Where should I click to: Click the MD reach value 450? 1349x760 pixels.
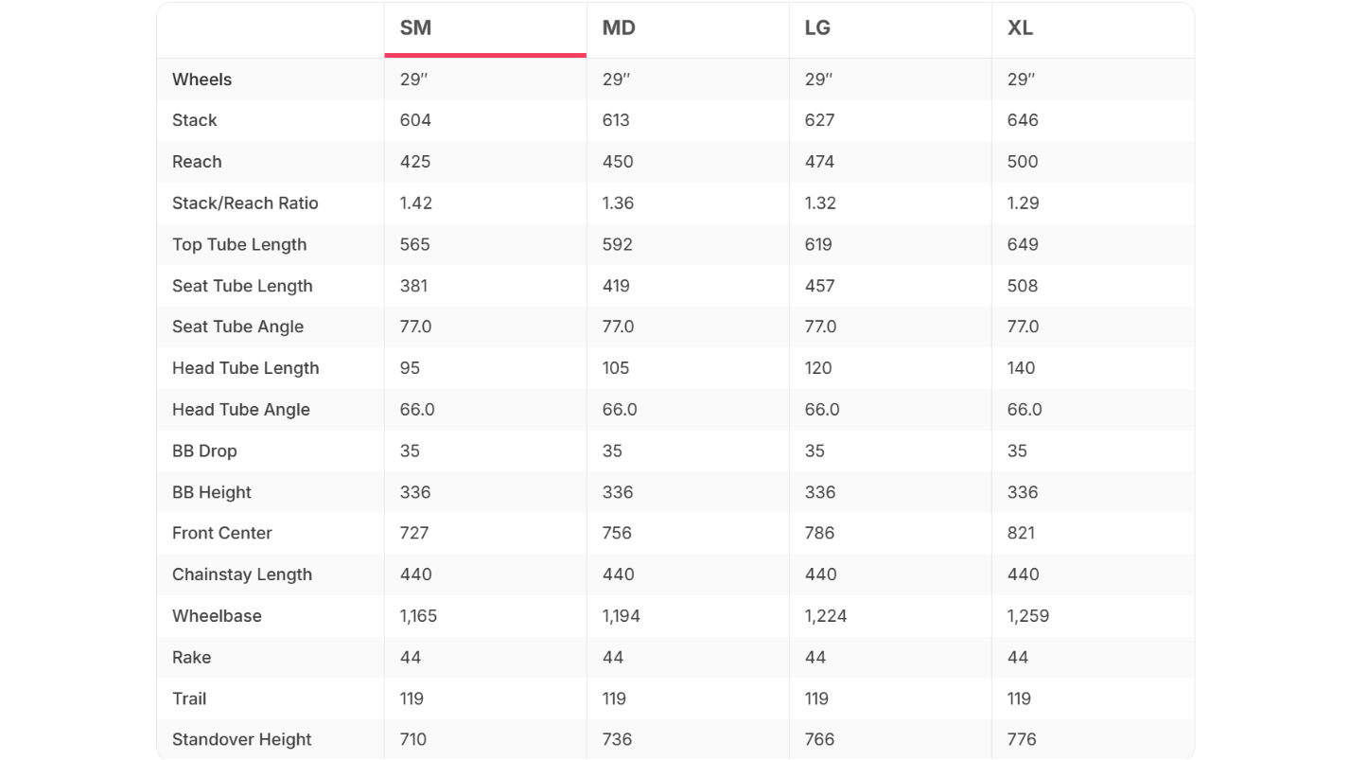[x=618, y=162]
